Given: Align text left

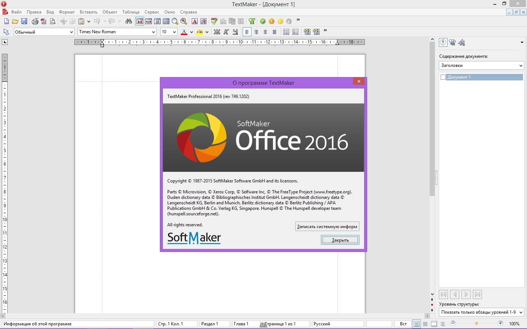Looking at the screenshot, I should (x=247, y=32).
